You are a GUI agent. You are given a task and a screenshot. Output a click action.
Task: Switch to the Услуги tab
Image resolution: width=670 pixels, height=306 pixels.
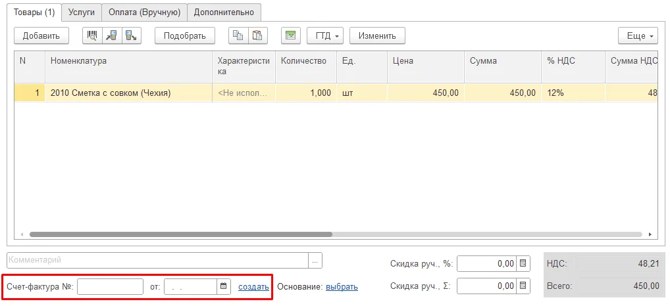coord(82,12)
